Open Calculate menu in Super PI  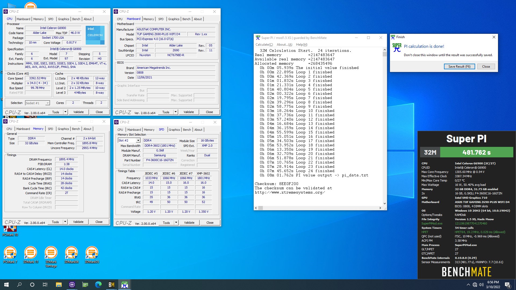(x=264, y=45)
